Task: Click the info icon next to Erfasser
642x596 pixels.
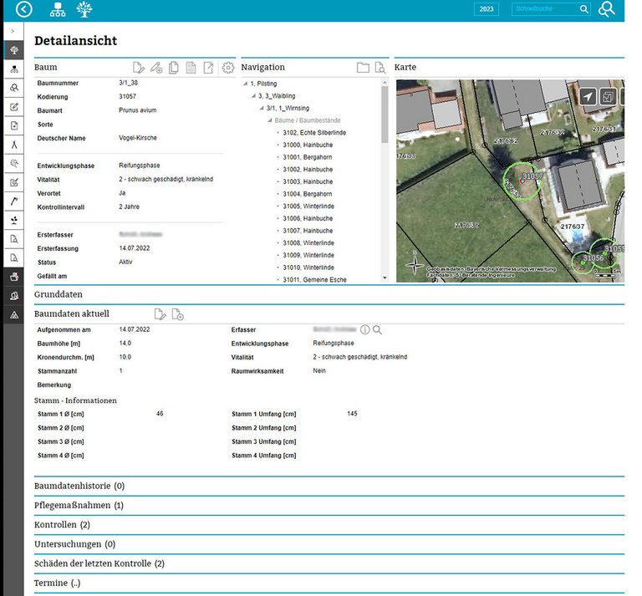Action: pyautogui.click(x=364, y=329)
